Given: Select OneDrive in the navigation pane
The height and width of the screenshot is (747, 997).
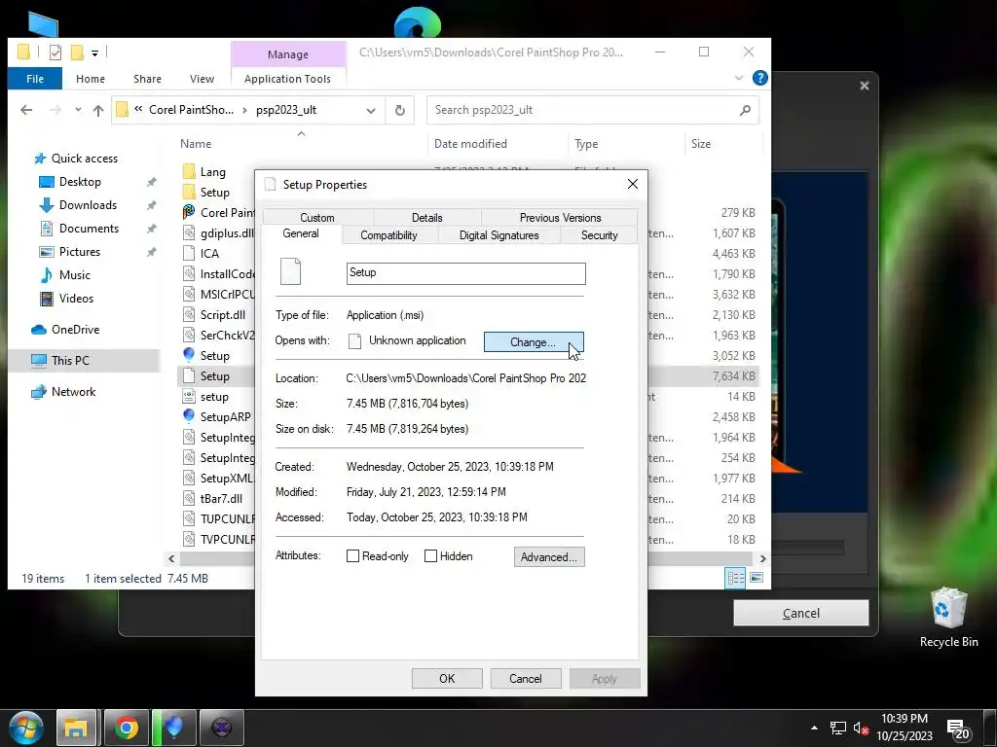Looking at the screenshot, I should (75, 330).
